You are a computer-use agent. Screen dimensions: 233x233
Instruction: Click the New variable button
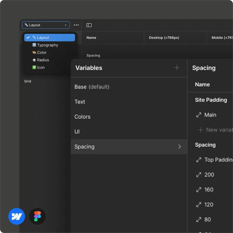click(215, 130)
